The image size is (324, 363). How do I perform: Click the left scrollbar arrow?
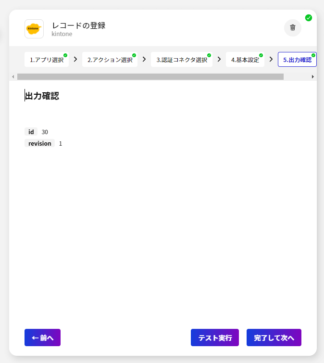13,76
